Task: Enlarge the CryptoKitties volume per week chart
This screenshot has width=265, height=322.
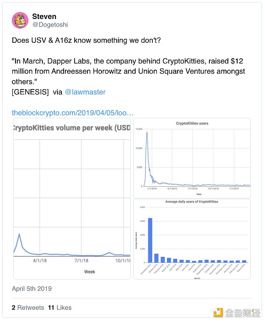Action: coord(72,198)
